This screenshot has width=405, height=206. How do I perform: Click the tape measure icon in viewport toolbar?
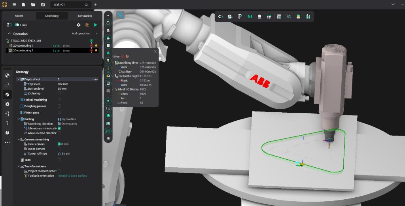click(x=230, y=17)
